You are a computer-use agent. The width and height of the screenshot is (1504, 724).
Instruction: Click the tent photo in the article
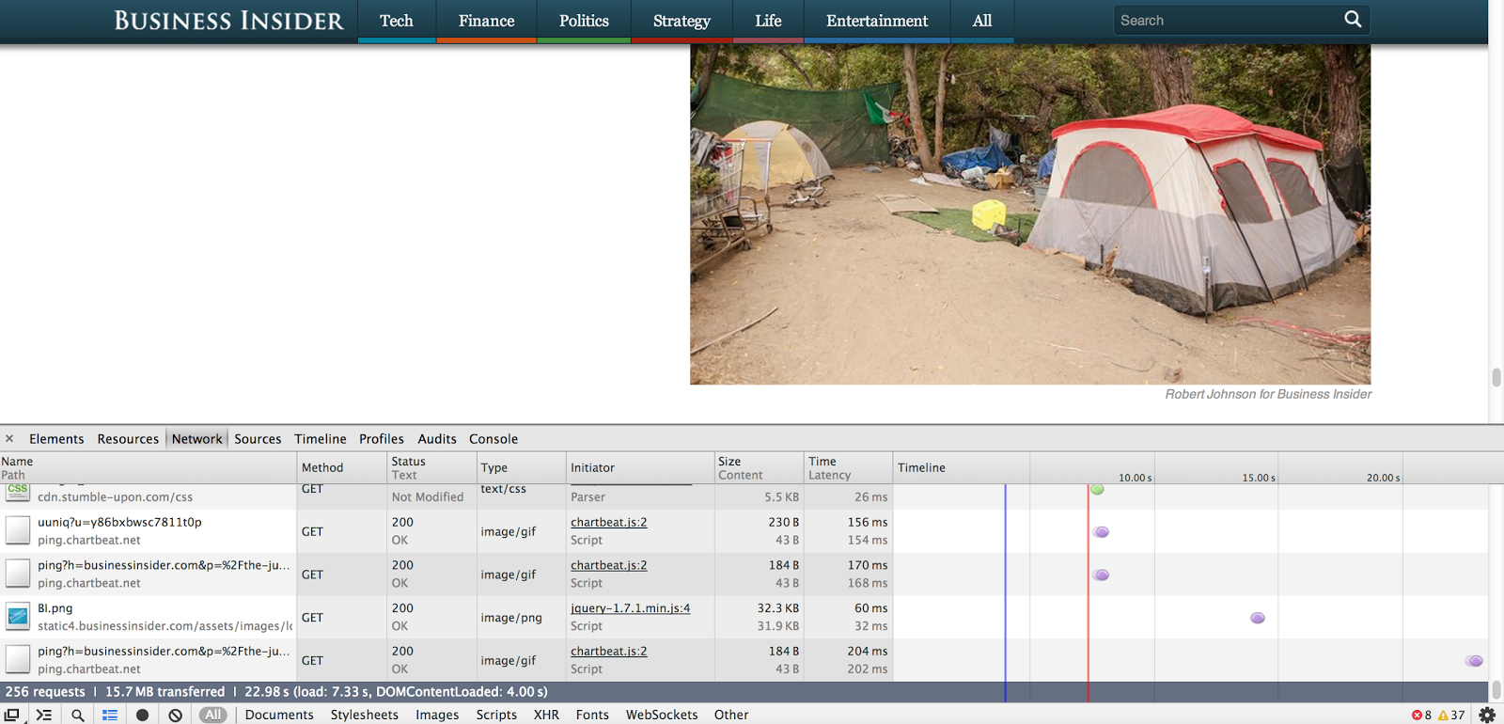1030,214
